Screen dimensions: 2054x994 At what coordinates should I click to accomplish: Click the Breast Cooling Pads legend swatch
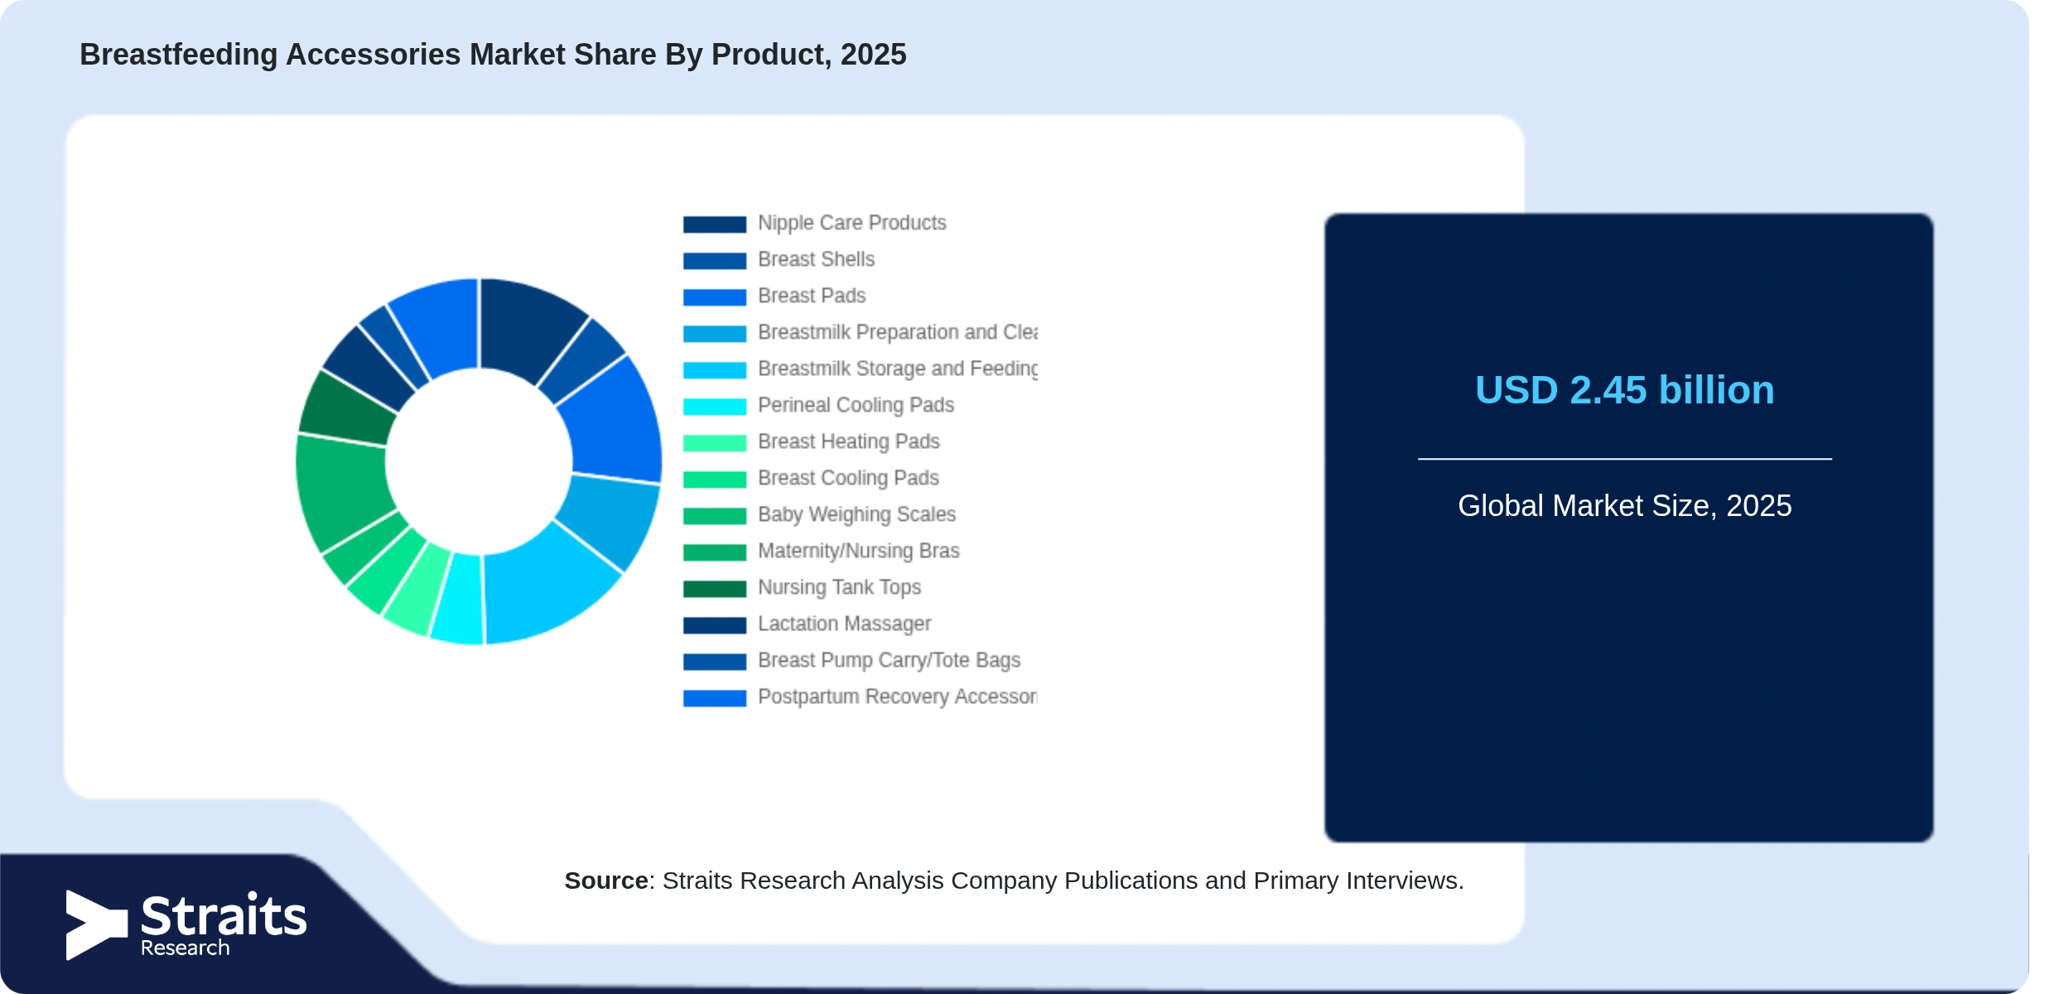click(x=715, y=479)
